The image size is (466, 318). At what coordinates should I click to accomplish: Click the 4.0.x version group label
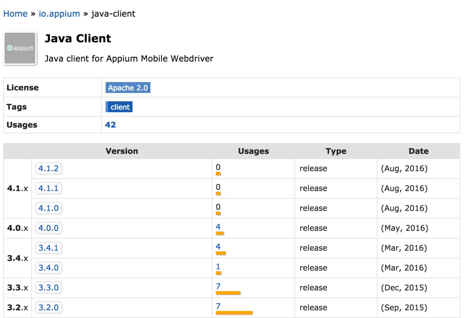(x=17, y=228)
